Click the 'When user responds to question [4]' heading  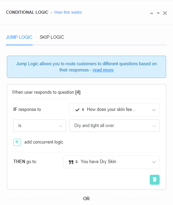pos(46,92)
